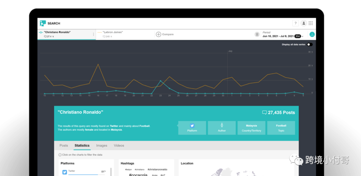Switch to the Posts tab
This screenshot has width=361, height=176.
64,146
